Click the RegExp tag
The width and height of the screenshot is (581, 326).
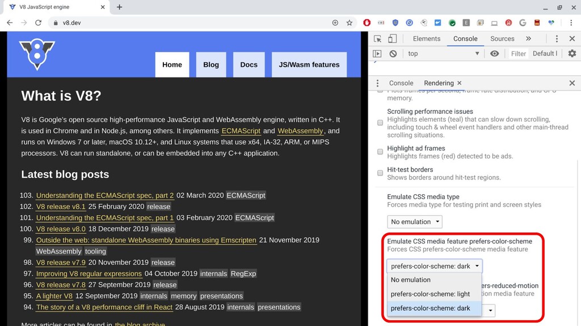[x=243, y=274]
